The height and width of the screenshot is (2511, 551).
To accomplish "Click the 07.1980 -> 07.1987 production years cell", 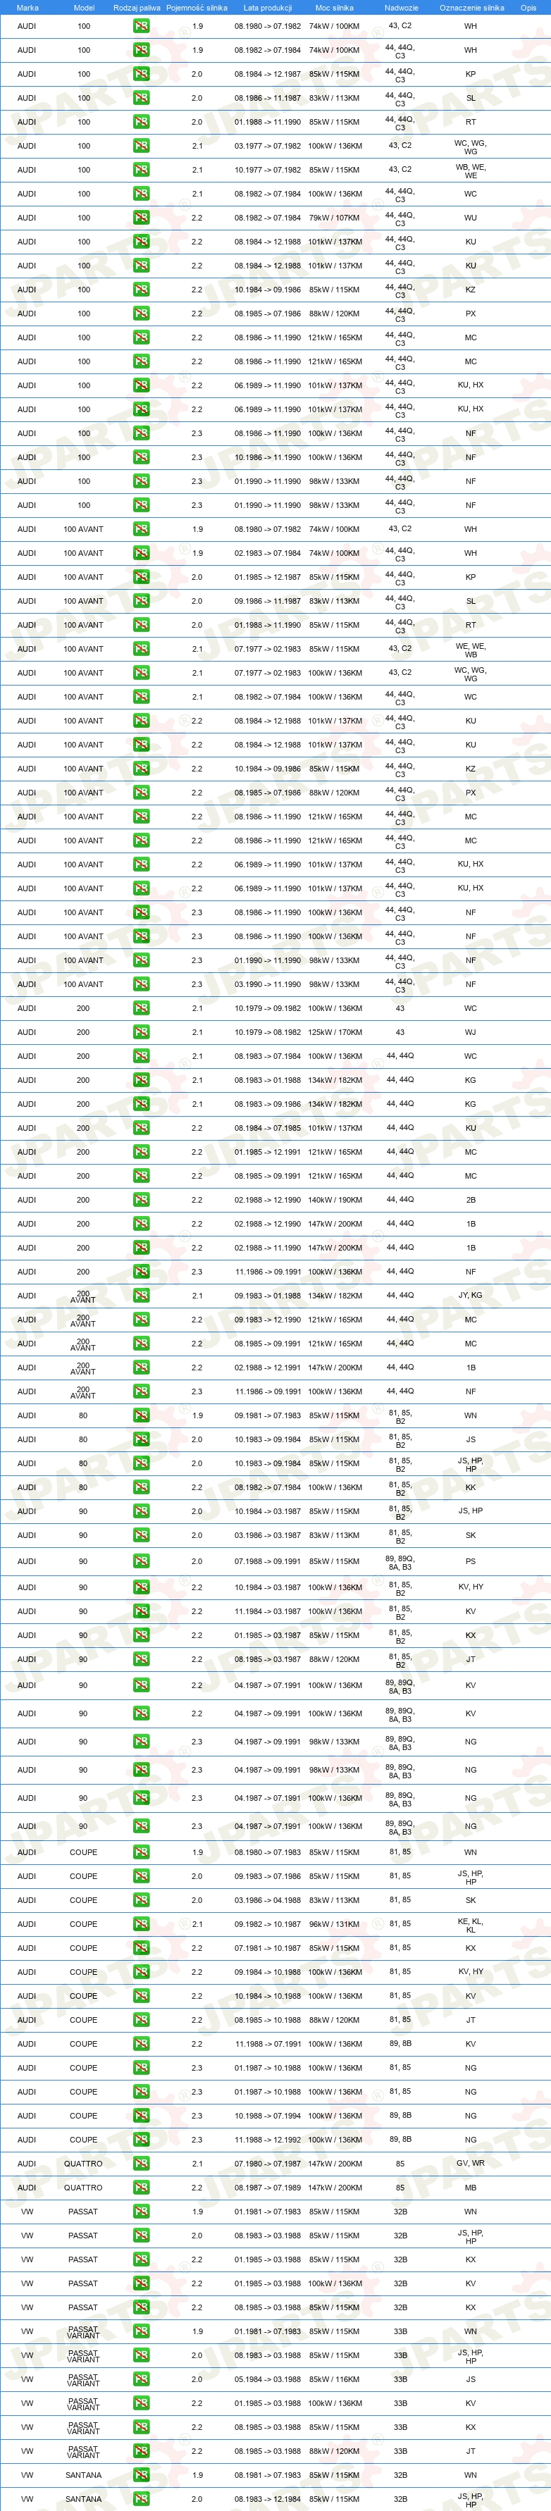I will coord(267,2163).
